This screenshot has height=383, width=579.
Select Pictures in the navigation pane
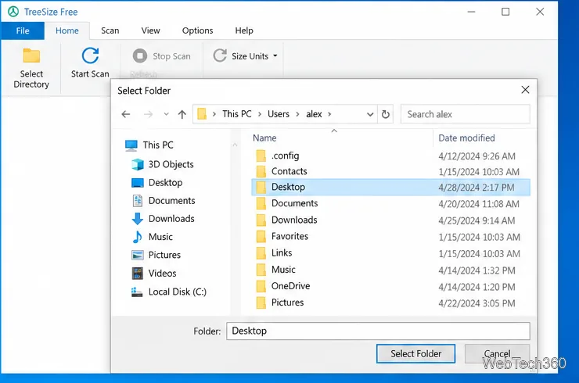coord(156,255)
